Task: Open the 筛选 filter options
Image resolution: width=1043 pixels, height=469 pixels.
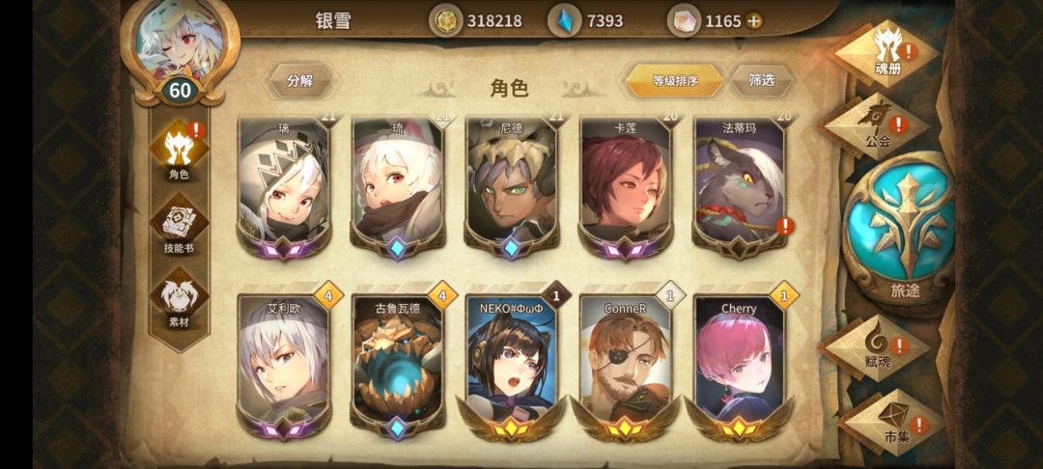Action: pyautogui.click(x=762, y=81)
